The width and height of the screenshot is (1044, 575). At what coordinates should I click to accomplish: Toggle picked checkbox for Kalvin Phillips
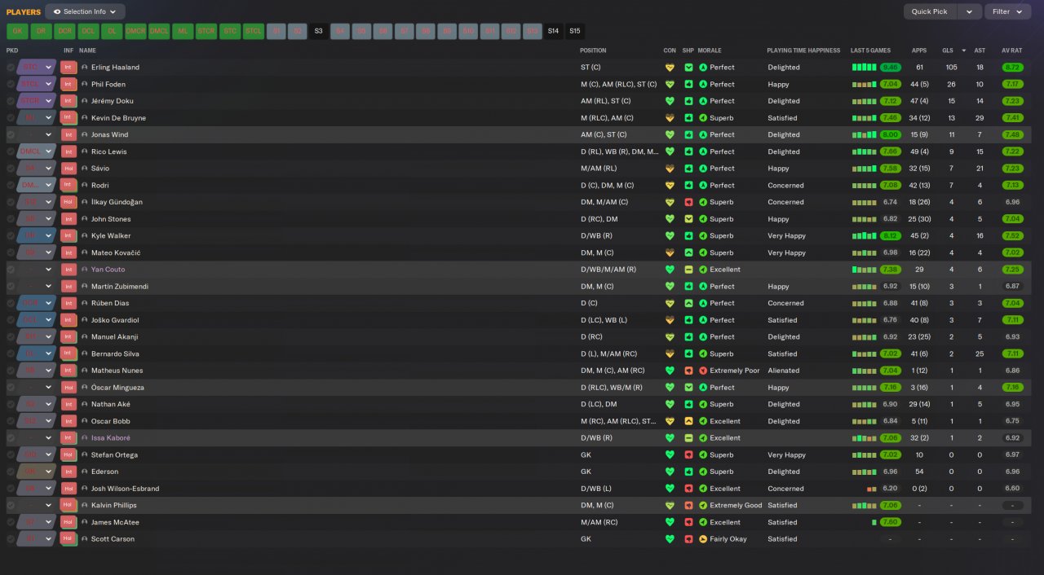pyautogui.click(x=11, y=505)
